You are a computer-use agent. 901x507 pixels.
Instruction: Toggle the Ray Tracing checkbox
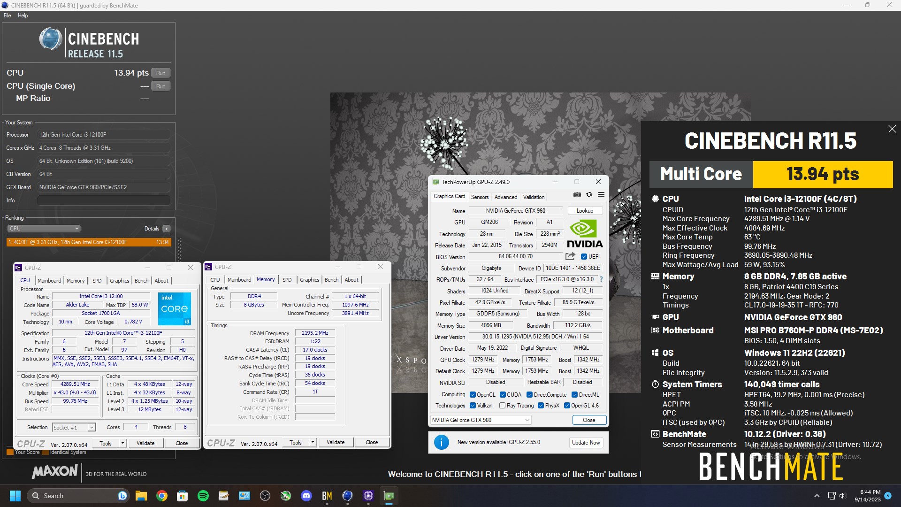[503, 406]
